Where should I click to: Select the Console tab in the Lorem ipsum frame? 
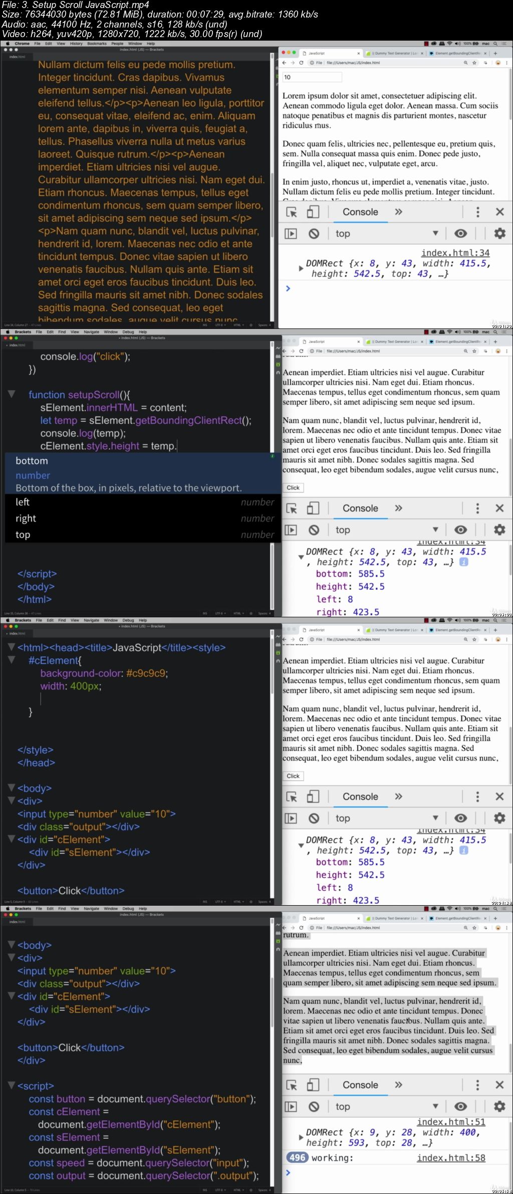click(x=360, y=212)
